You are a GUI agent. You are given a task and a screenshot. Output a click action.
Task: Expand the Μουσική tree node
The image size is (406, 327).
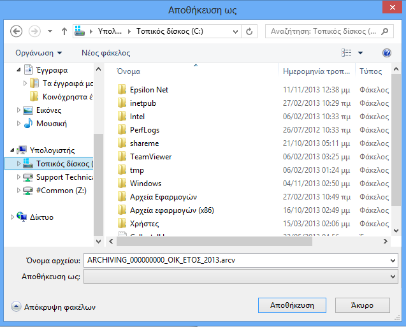point(18,124)
